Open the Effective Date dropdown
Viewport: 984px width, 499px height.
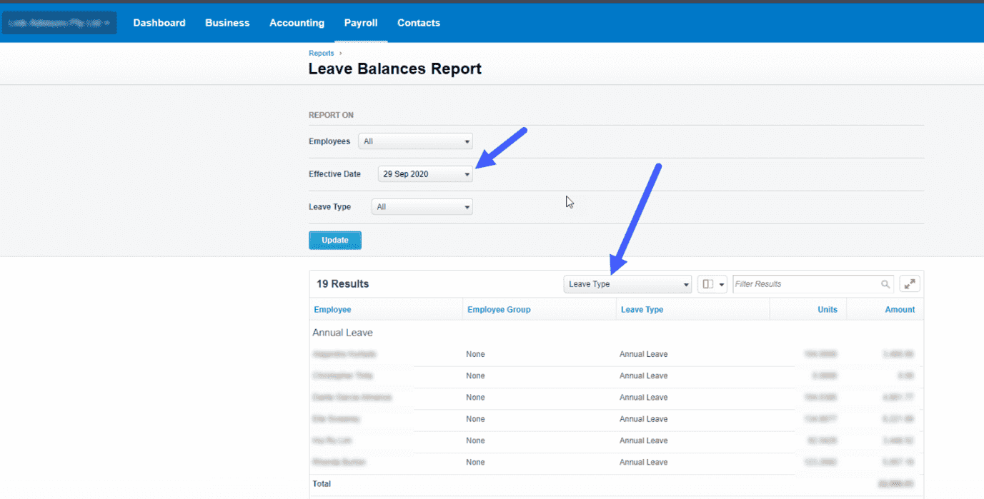(x=425, y=174)
